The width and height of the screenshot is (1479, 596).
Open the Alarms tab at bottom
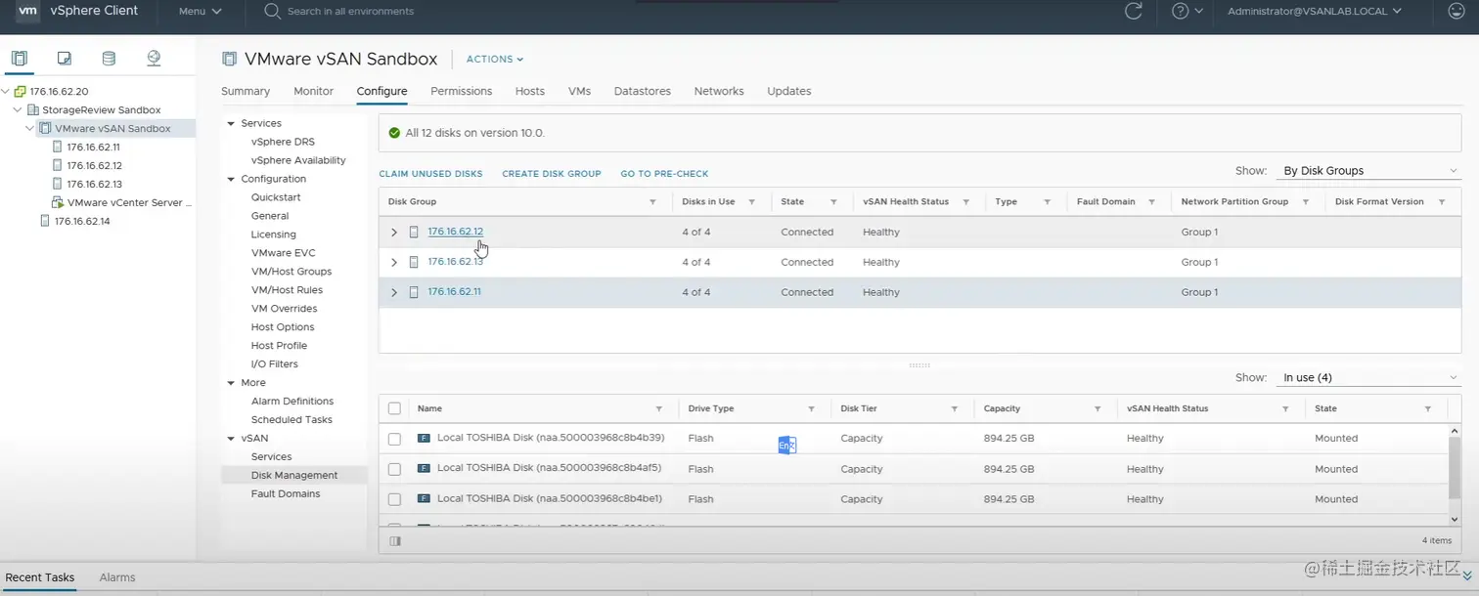pos(117,577)
